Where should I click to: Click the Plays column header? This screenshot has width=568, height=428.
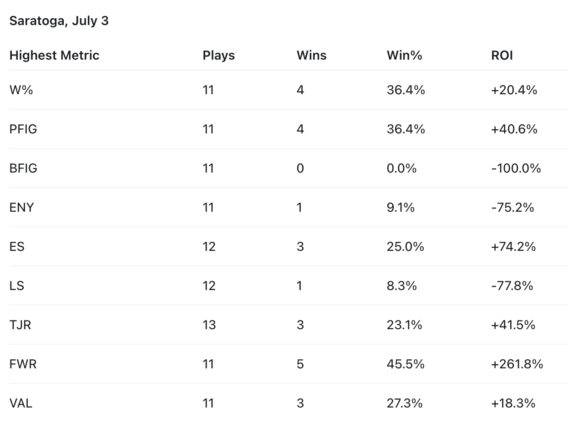pos(219,56)
